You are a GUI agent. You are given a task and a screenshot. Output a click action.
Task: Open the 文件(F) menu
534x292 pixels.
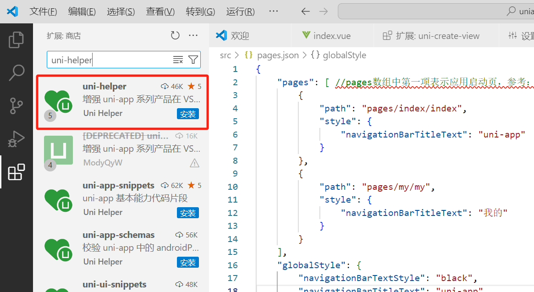[x=43, y=11]
